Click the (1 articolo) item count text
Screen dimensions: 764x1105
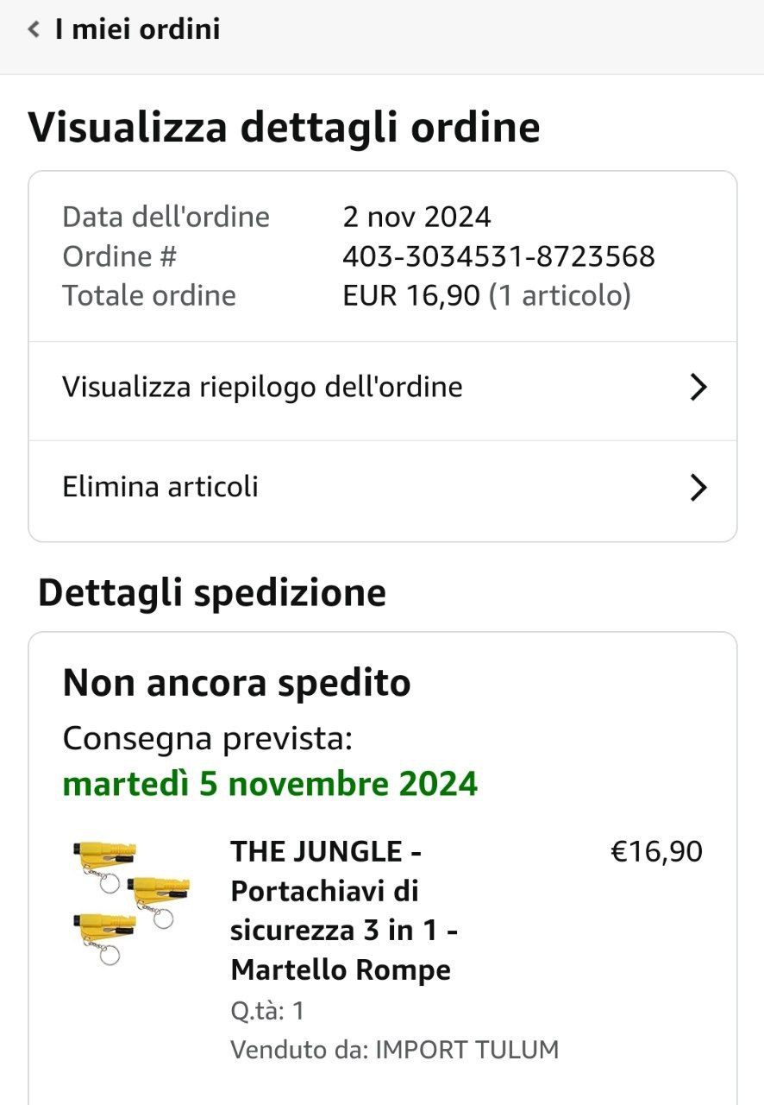click(560, 296)
